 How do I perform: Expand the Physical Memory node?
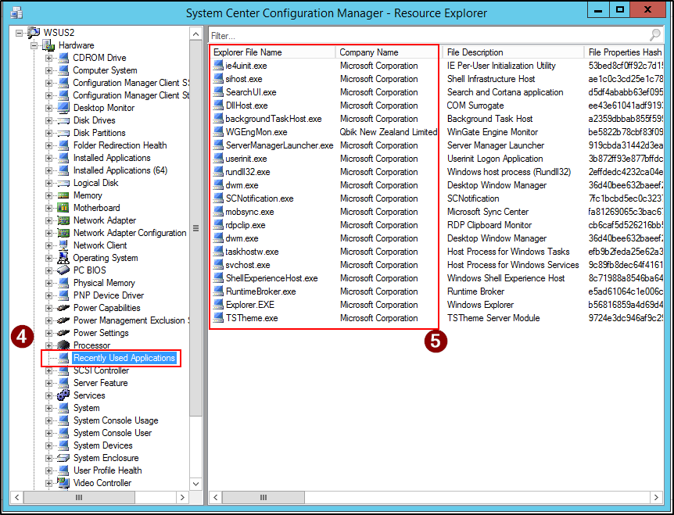coord(48,283)
